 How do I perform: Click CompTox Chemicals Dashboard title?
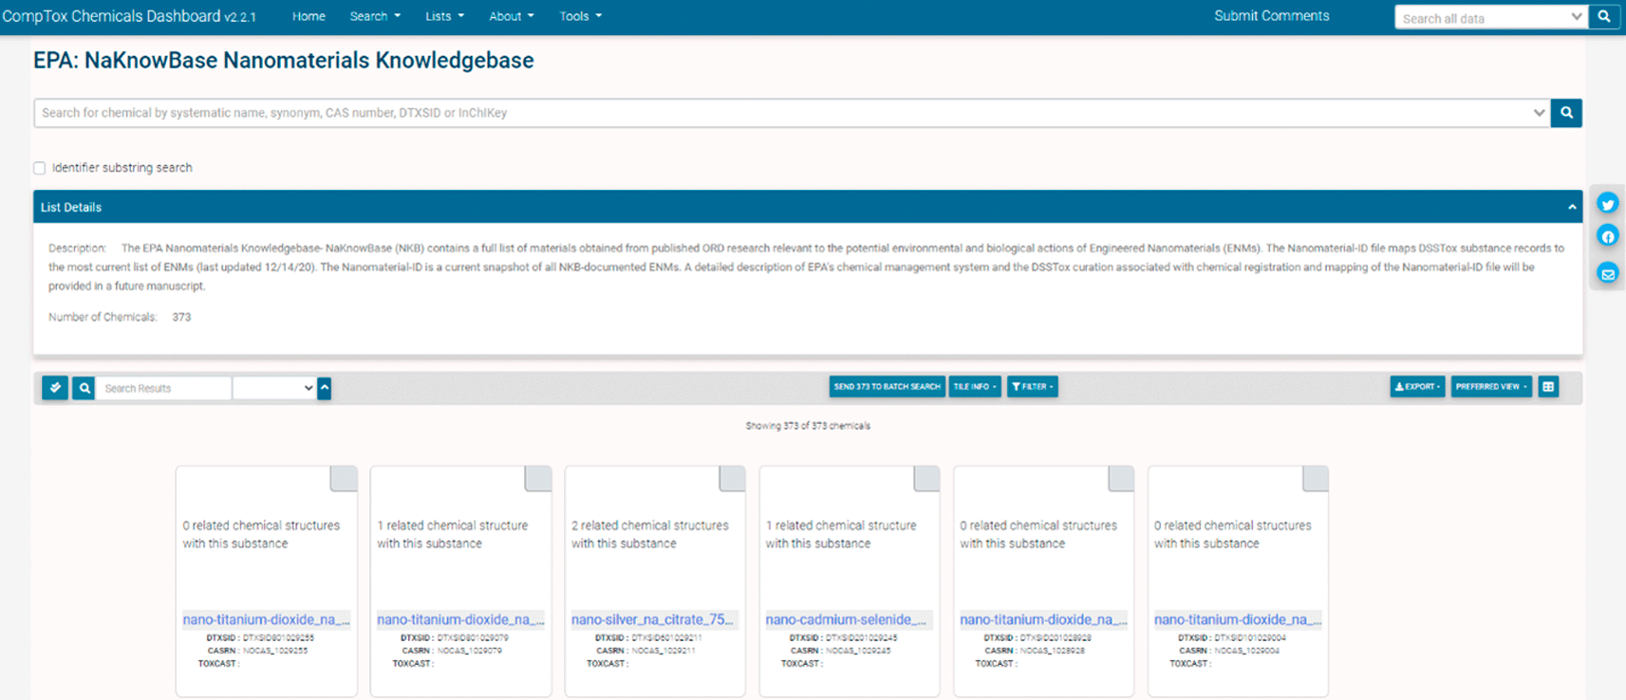(x=129, y=16)
